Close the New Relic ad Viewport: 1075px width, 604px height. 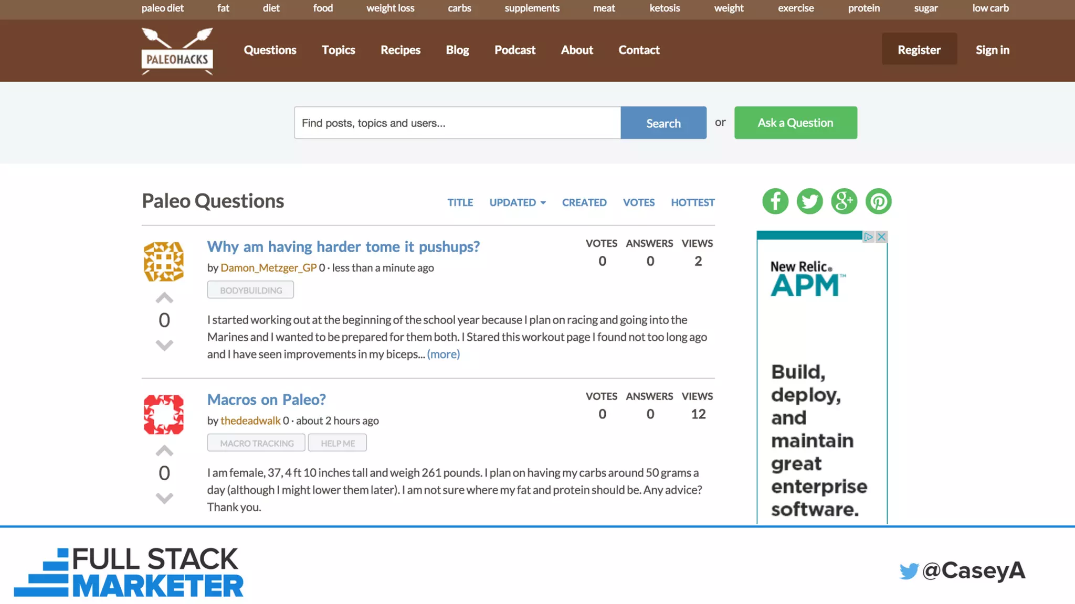click(x=882, y=237)
